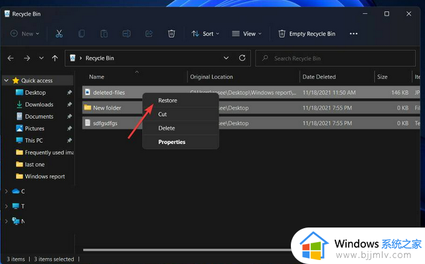The height and width of the screenshot is (264, 425).
Task: Choose Properties from the context menu
Action: click(x=181, y=142)
